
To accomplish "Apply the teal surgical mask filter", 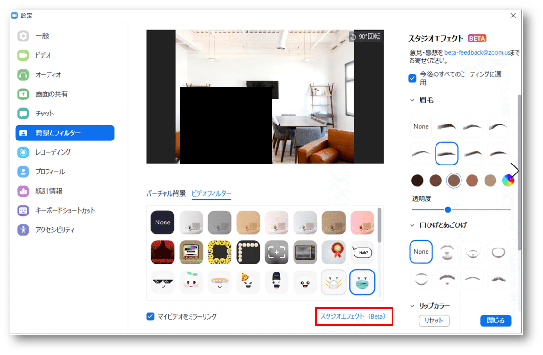I will tap(362, 282).
